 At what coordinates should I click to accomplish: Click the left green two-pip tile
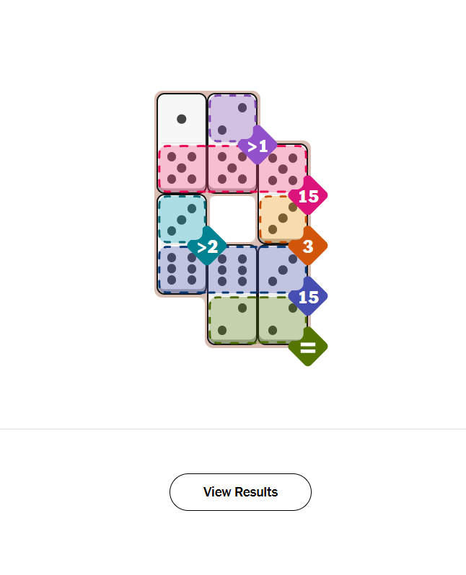(232, 319)
